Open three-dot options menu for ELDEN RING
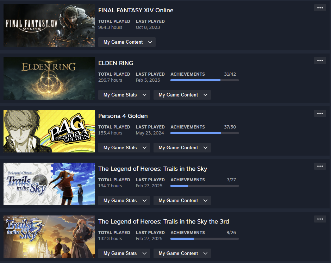This screenshot has width=331, height=263. pos(320,61)
